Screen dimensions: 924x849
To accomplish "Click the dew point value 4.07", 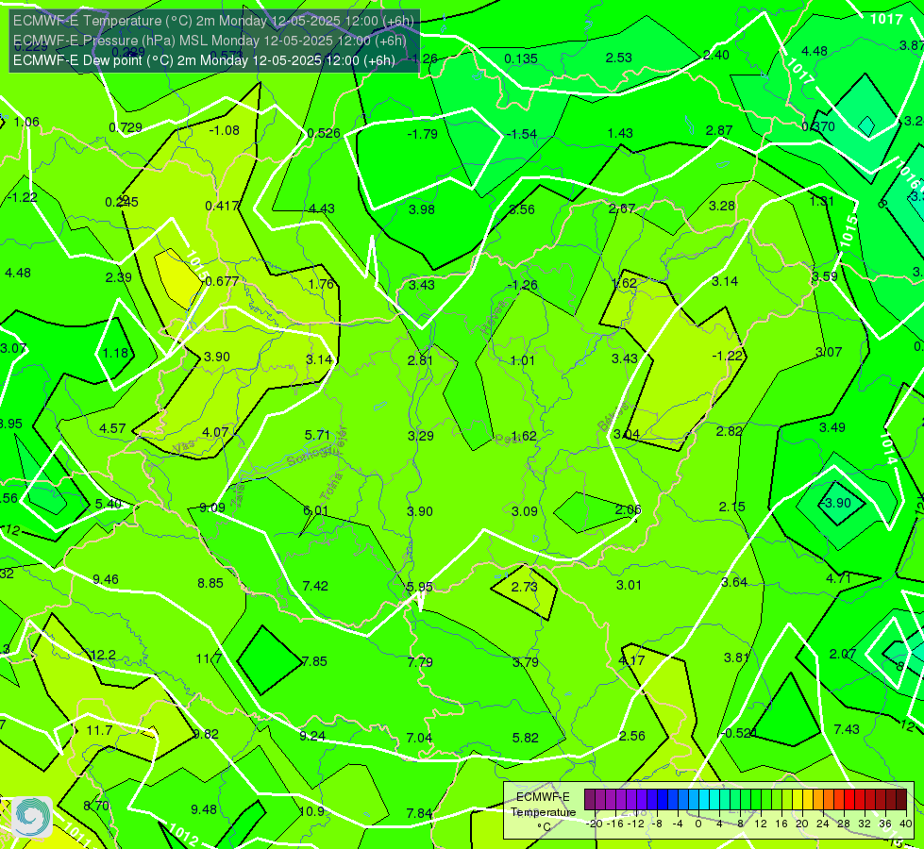I will coord(215,432).
